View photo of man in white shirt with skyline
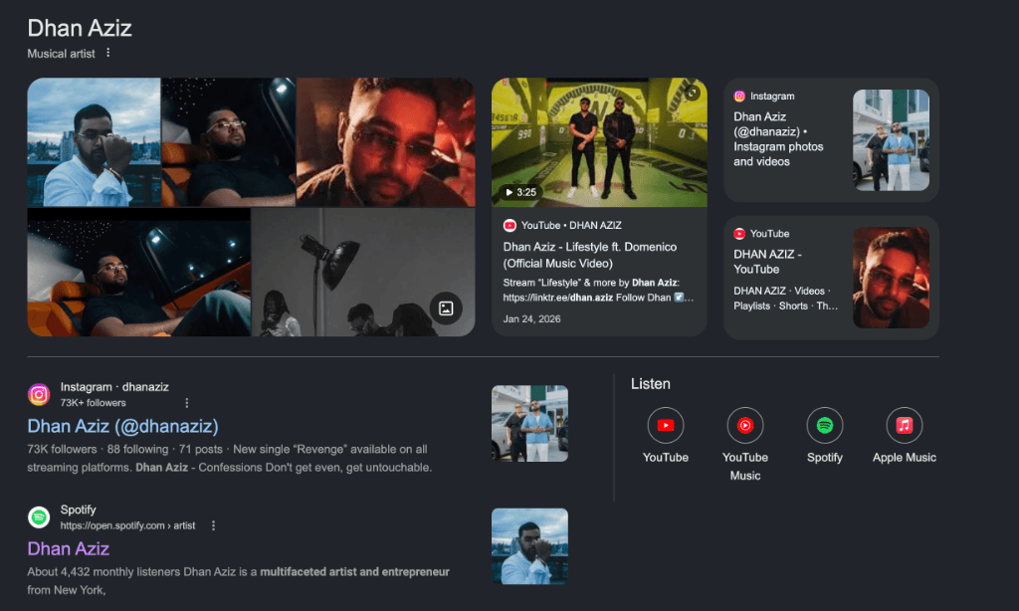Image resolution: width=1019 pixels, height=611 pixels. (x=94, y=141)
